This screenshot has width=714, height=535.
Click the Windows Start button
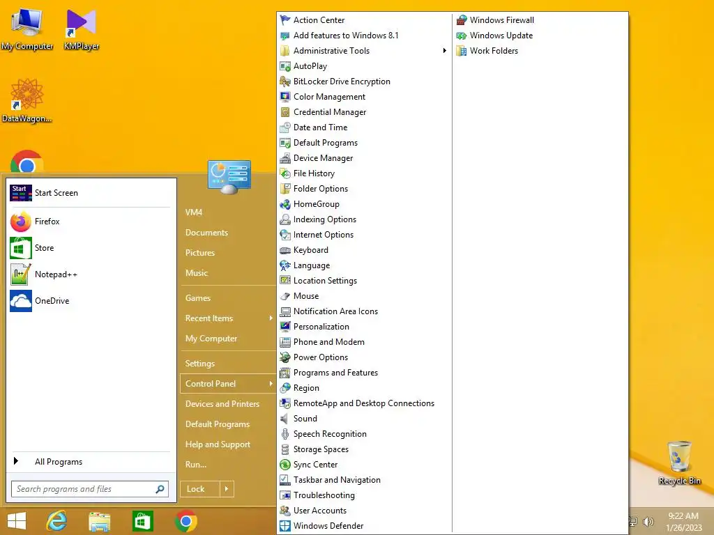pos(17,521)
